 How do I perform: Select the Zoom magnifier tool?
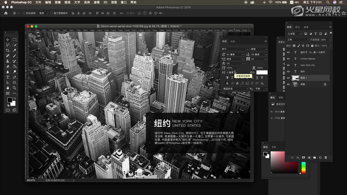[15, 87]
